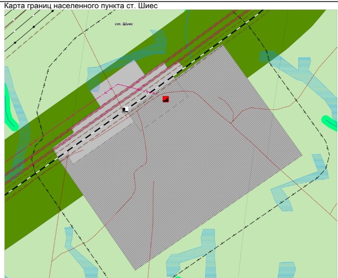
Task: Click the teal stream line in upper forest
Action: (x=189, y=35)
